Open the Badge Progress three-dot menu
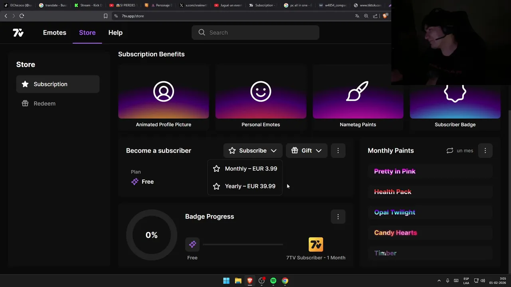 click(x=338, y=216)
